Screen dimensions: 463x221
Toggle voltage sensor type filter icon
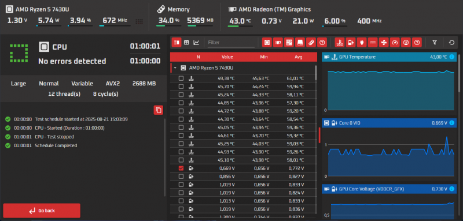351,42
